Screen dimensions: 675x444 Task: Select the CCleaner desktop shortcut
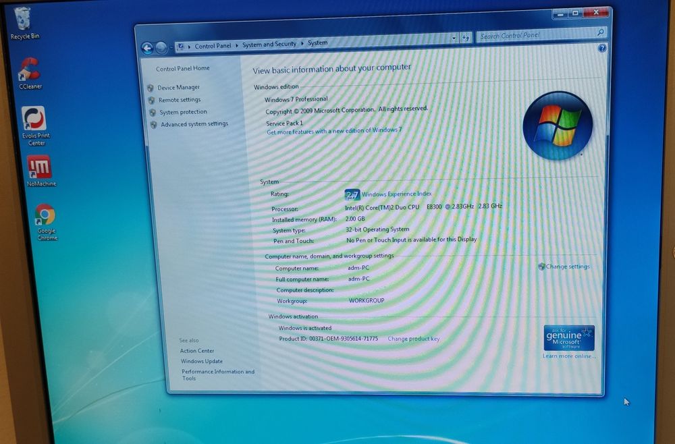click(30, 74)
